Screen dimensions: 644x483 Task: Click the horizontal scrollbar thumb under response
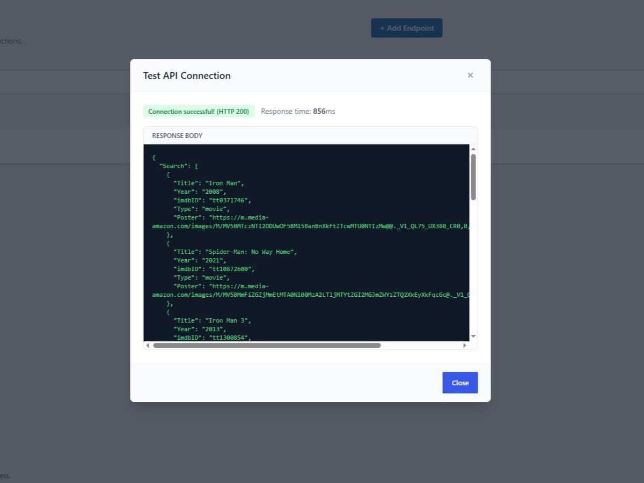[267, 346]
